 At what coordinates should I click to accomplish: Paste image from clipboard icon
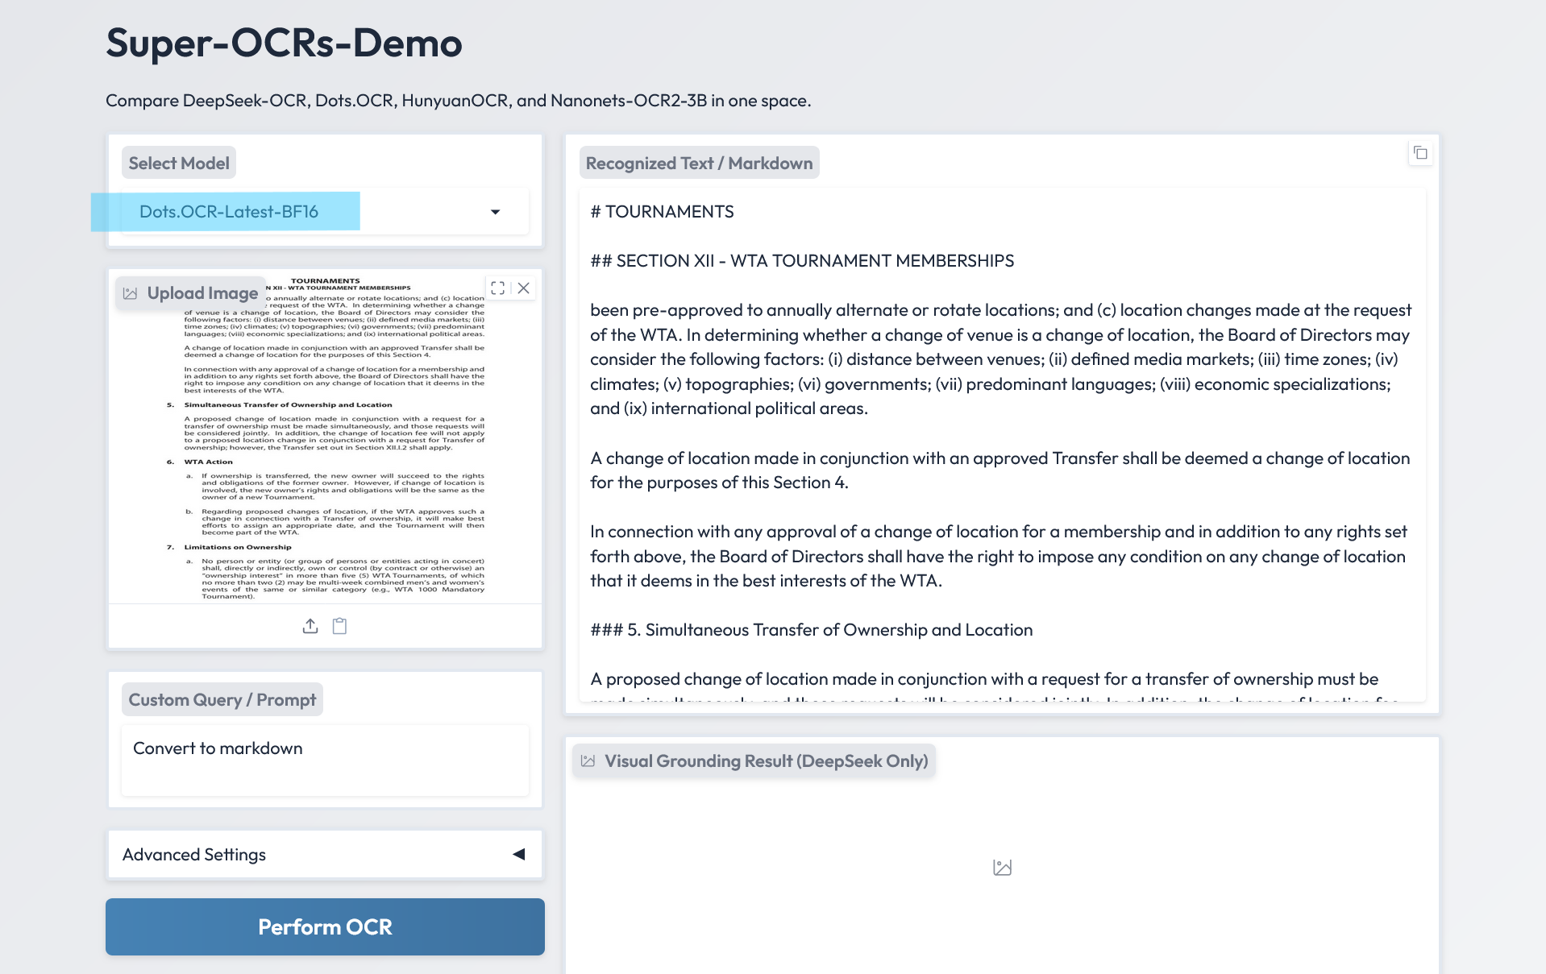[340, 626]
